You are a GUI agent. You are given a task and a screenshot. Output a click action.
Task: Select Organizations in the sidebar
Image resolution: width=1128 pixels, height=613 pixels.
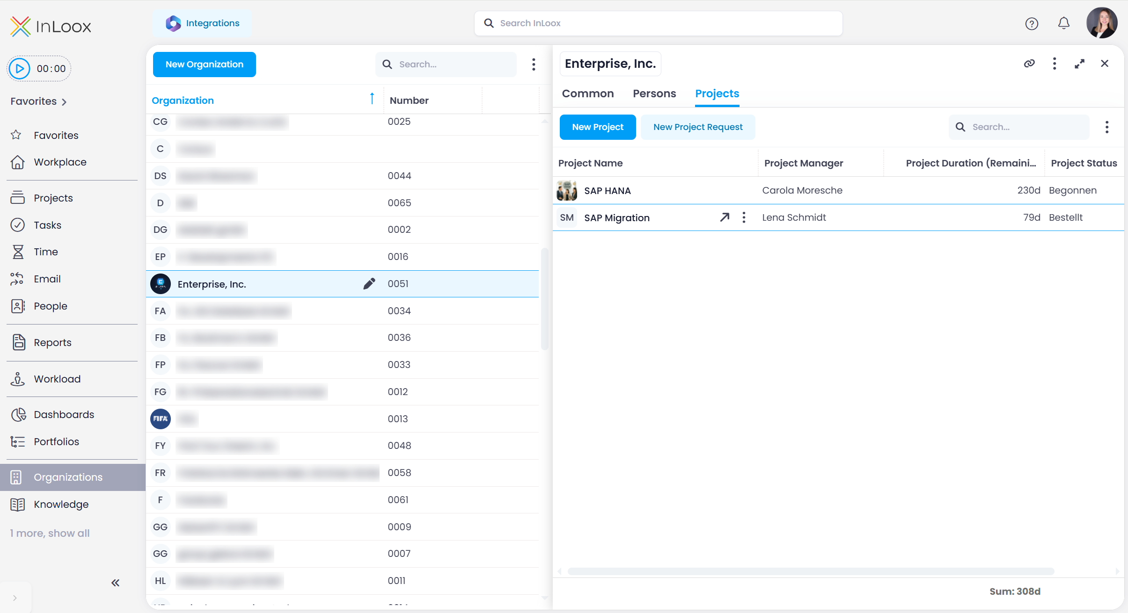pos(73,477)
